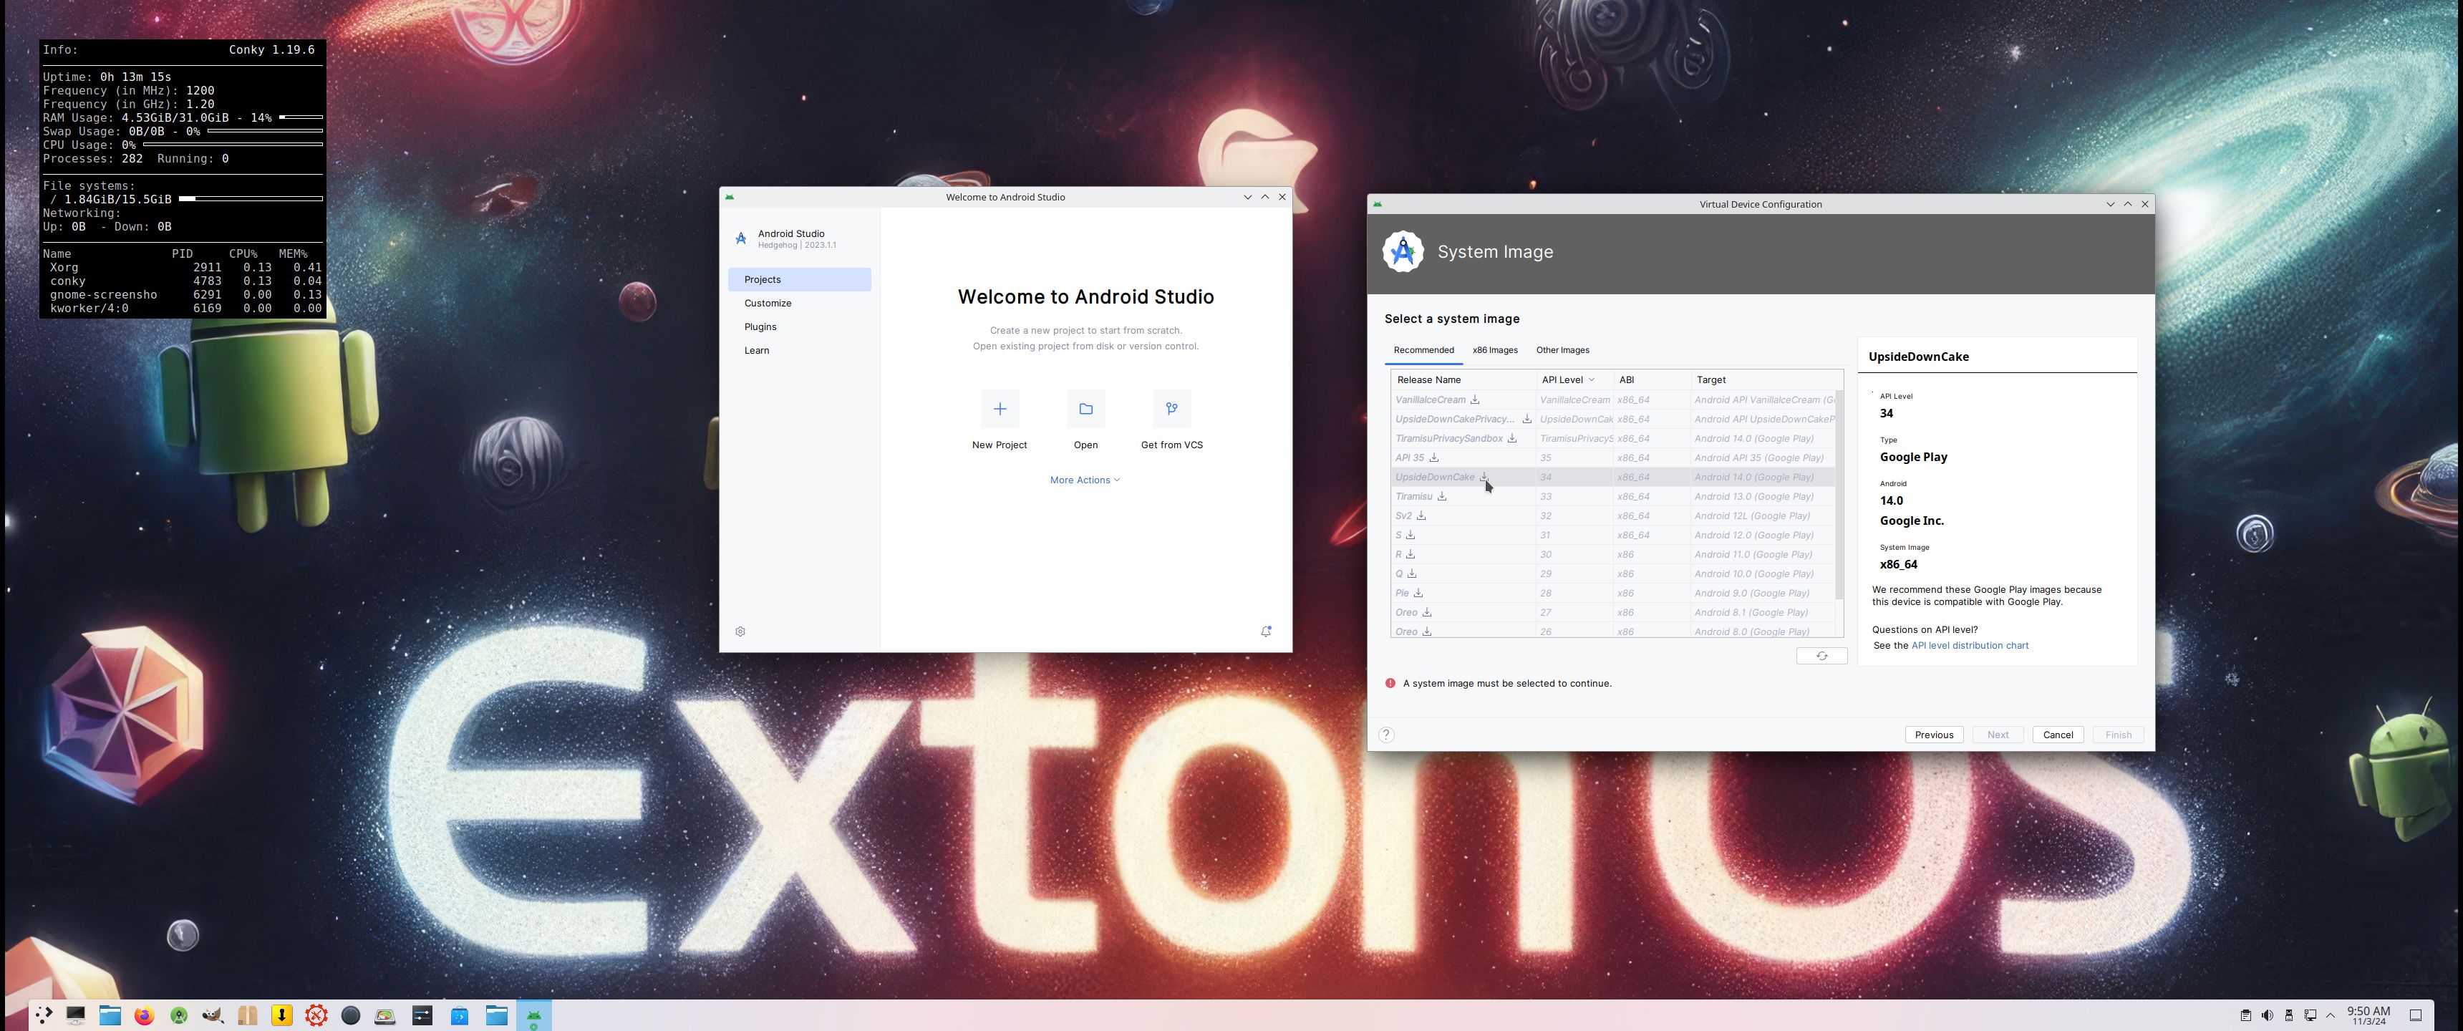Select the "Android API 35 (Google Play)" row

click(x=1613, y=458)
